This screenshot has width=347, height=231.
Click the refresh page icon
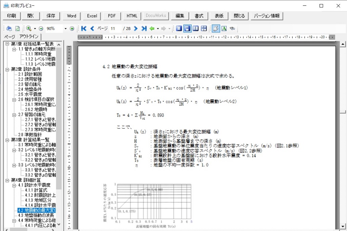[x=17, y=28]
